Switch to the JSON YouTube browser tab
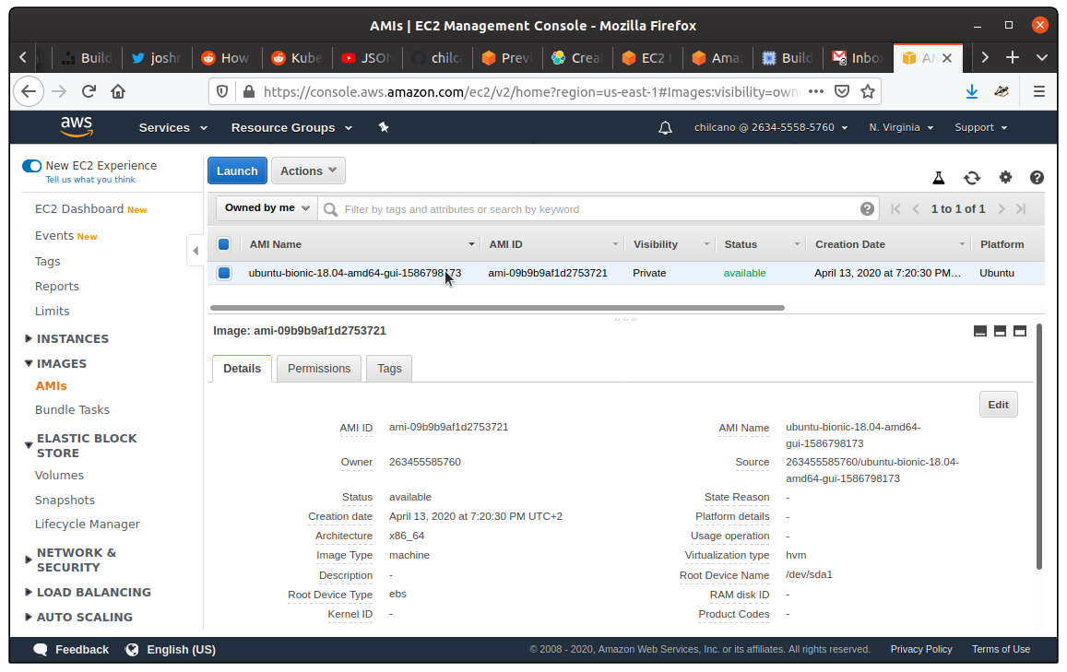1067x672 pixels. pos(367,58)
